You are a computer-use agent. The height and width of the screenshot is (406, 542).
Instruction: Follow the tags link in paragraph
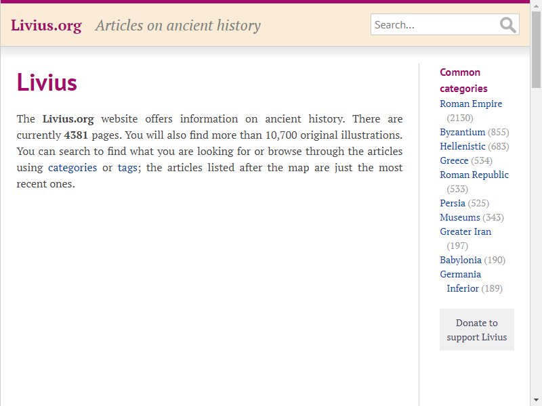pos(127,168)
